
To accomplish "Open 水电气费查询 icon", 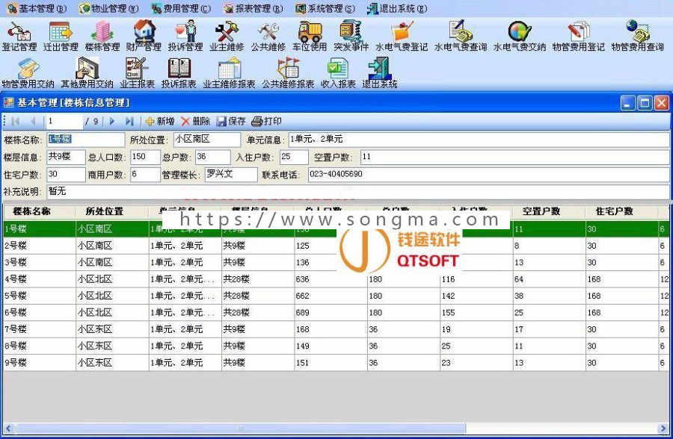I will pos(461,37).
